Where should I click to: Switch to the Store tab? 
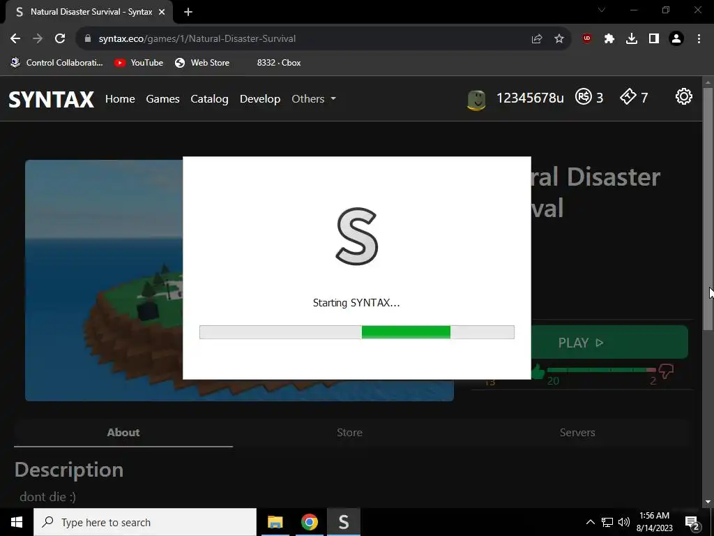(350, 433)
